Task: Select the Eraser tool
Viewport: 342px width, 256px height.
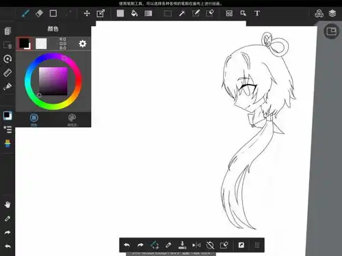Action: (x=39, y=14)
